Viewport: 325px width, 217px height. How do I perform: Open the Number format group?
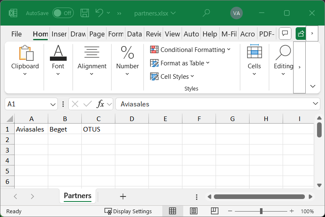click(127, 60)
